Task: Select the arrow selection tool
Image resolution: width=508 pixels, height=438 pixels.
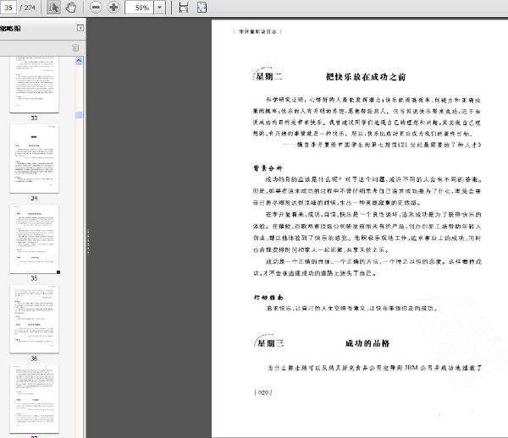Action: pos(53,7)
